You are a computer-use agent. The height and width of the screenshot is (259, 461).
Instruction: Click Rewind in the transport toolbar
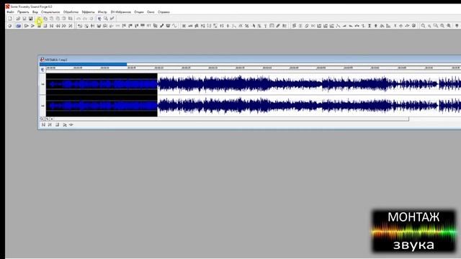coord(58,26)
